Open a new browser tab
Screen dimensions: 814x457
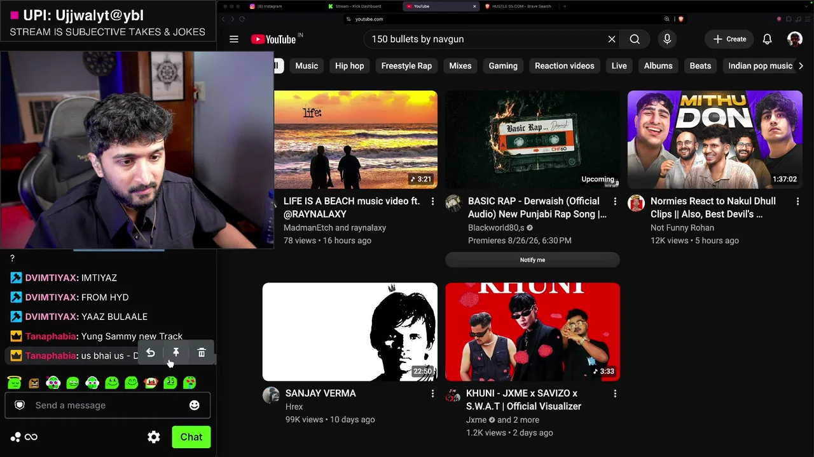(x=565, y=6)
